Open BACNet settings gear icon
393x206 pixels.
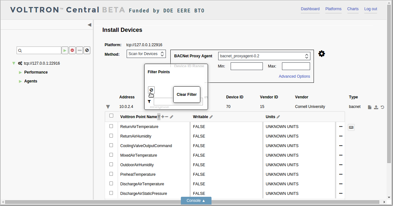[x=322, y=54]
